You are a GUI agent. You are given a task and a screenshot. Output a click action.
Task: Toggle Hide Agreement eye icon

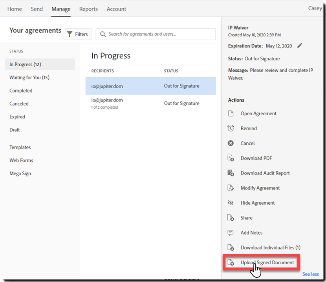(x=231, y=203)
